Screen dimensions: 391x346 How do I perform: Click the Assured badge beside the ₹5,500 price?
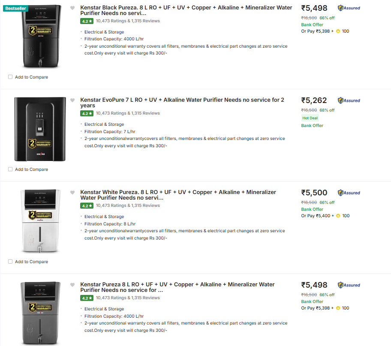pyautogui.click(x=349, y=193)
